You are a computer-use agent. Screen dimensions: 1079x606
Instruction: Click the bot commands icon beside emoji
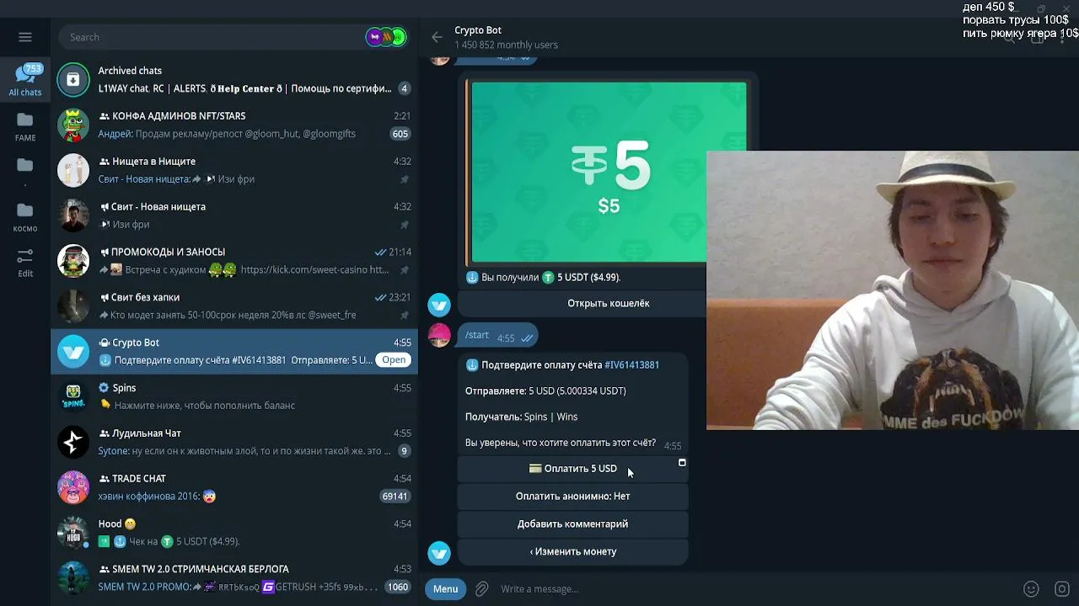point(1062,589)
